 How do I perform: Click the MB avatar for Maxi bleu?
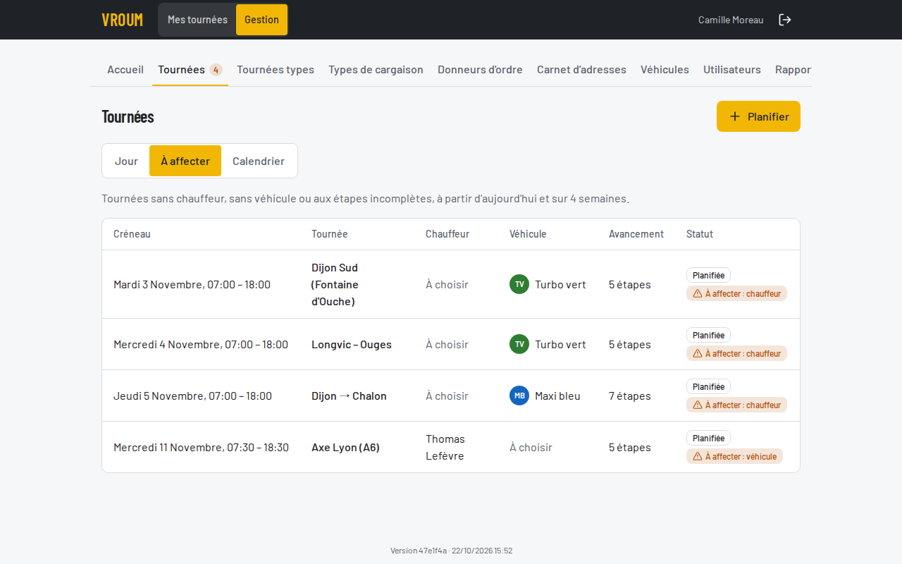tap(519, 396)
